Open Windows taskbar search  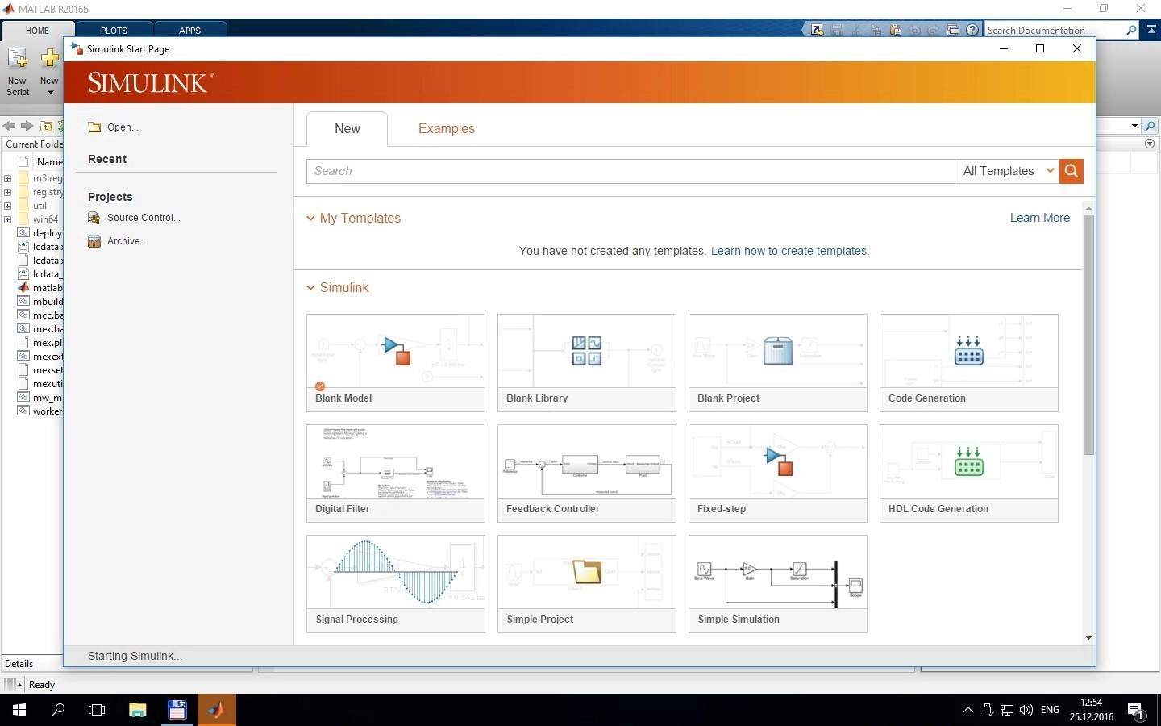point(58,710)
